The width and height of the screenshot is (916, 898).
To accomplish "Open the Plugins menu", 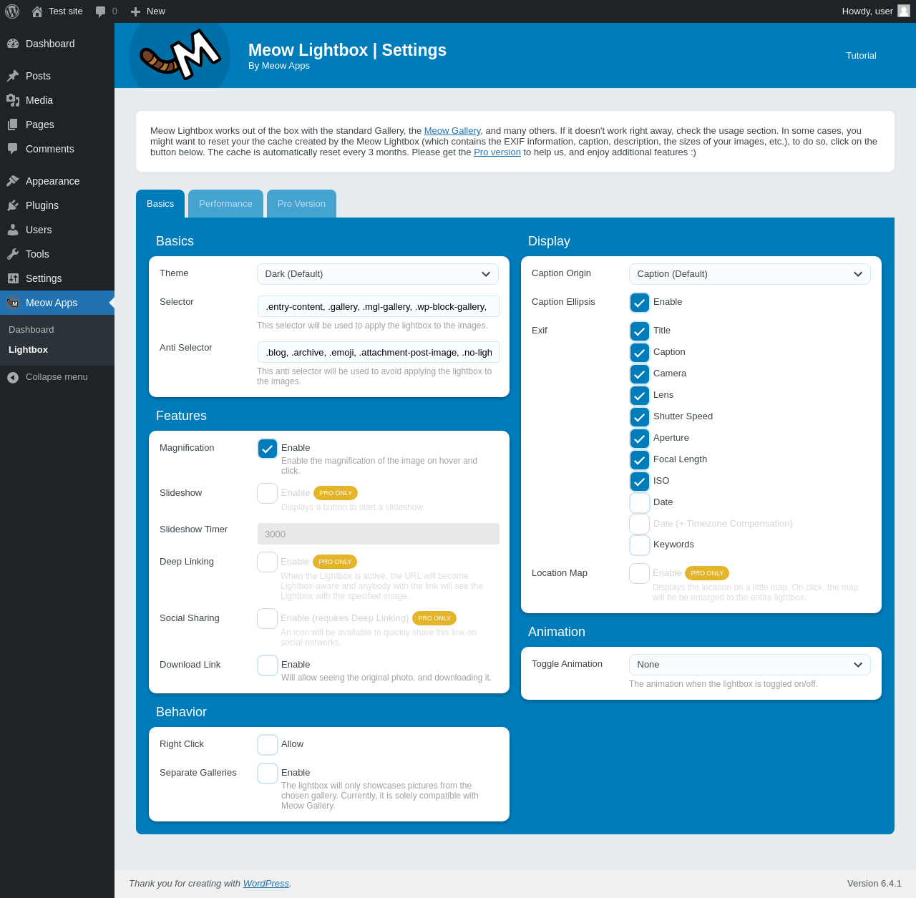I will coord(57,205).
